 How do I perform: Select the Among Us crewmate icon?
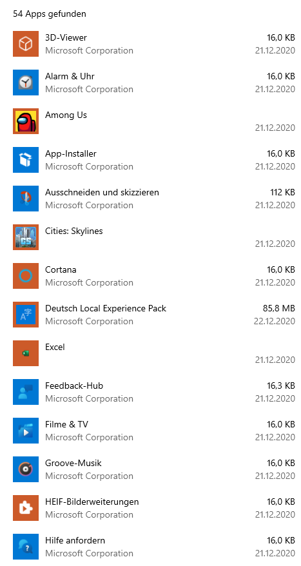click(26, 121)
